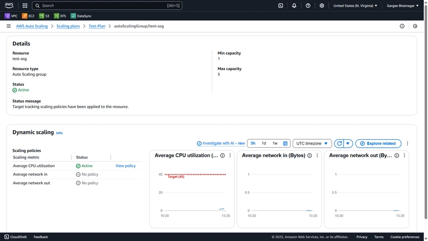Open the Average network in chart options menu
The width and height of the screenshot is (428, 241).
point(317,155)
